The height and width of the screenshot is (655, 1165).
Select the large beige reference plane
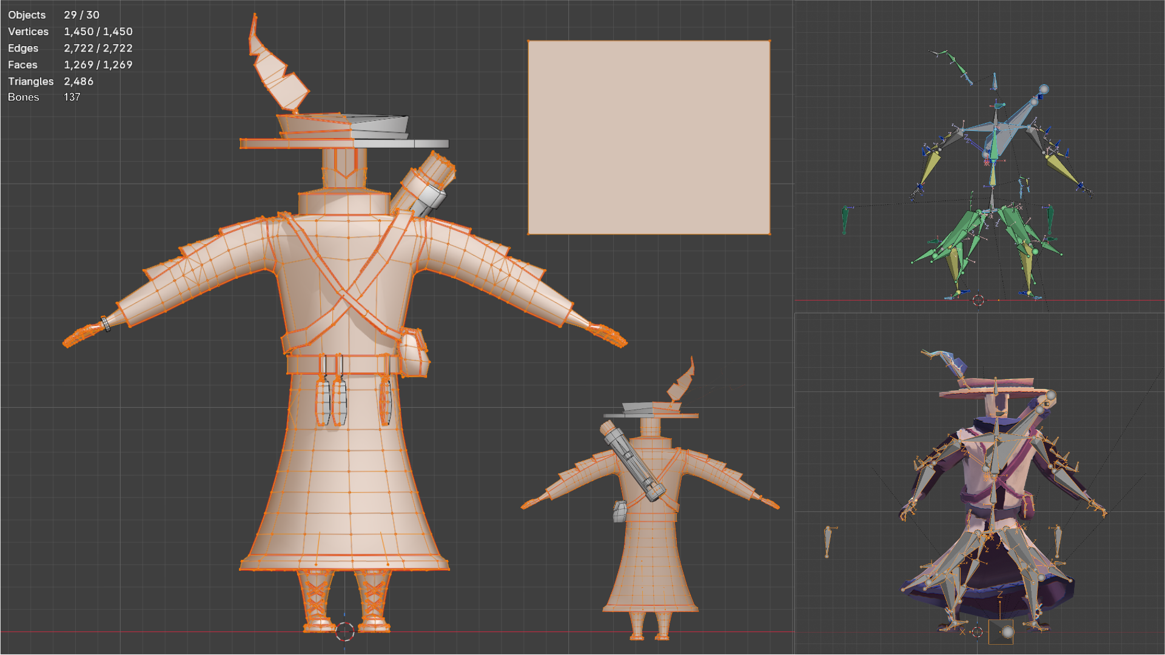click(x=649, y=138)
